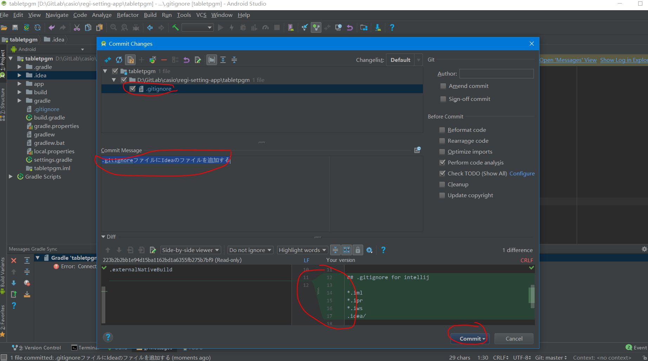This screenshot has width=648, height=361.
Task: Click the Show Diff icon in the commit toolbar
Action: (x=108, y=60)
